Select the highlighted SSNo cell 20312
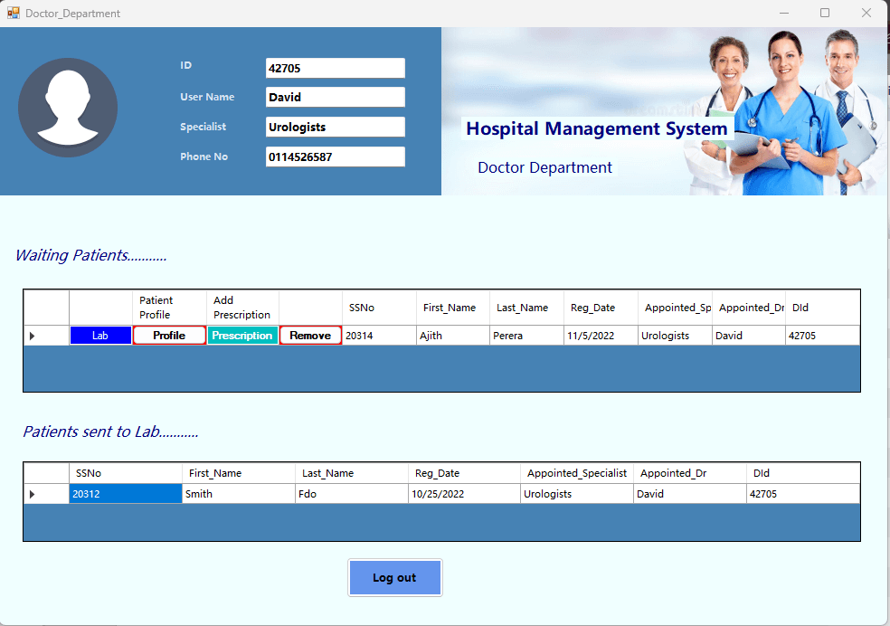This screenshot has width=890, height=626. point(125,493)
